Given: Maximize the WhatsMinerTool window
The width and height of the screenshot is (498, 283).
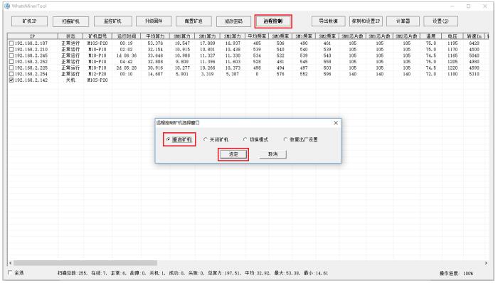Looking at the screenshot, I should pos(468,6).
